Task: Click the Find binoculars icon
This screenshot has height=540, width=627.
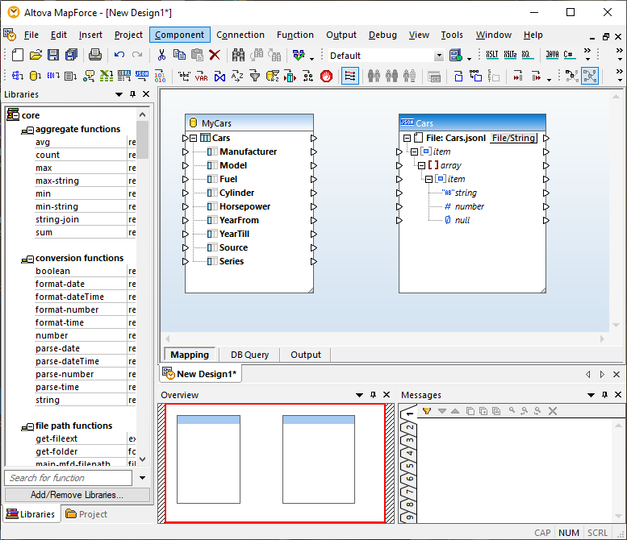Action: pos(239,56)
